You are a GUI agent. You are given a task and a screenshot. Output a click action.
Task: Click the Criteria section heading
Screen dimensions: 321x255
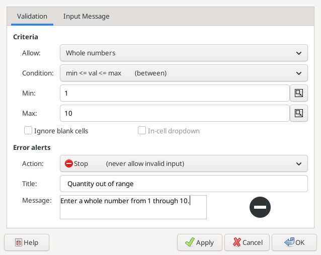[26, 37]
